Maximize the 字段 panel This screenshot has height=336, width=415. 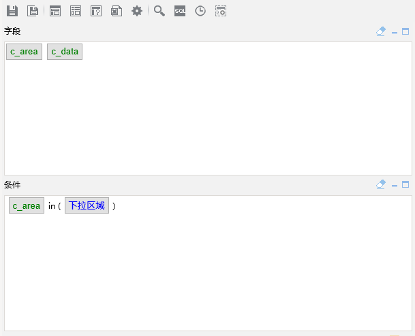[405, 31]
